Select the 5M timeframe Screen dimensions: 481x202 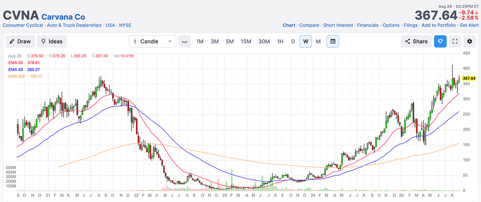point(230,41)
